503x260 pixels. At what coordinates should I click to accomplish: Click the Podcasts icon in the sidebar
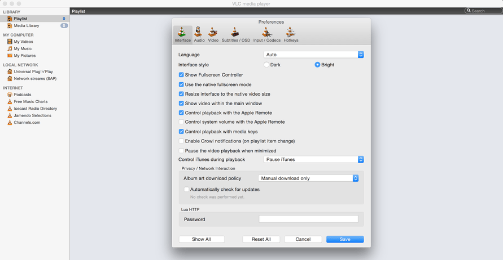click(x=10, y=95)
